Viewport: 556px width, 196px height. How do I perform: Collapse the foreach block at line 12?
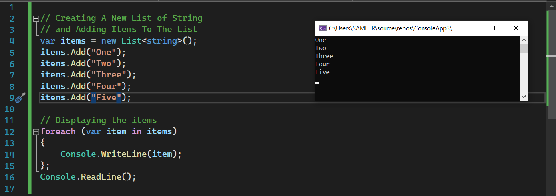click(36, 131)
